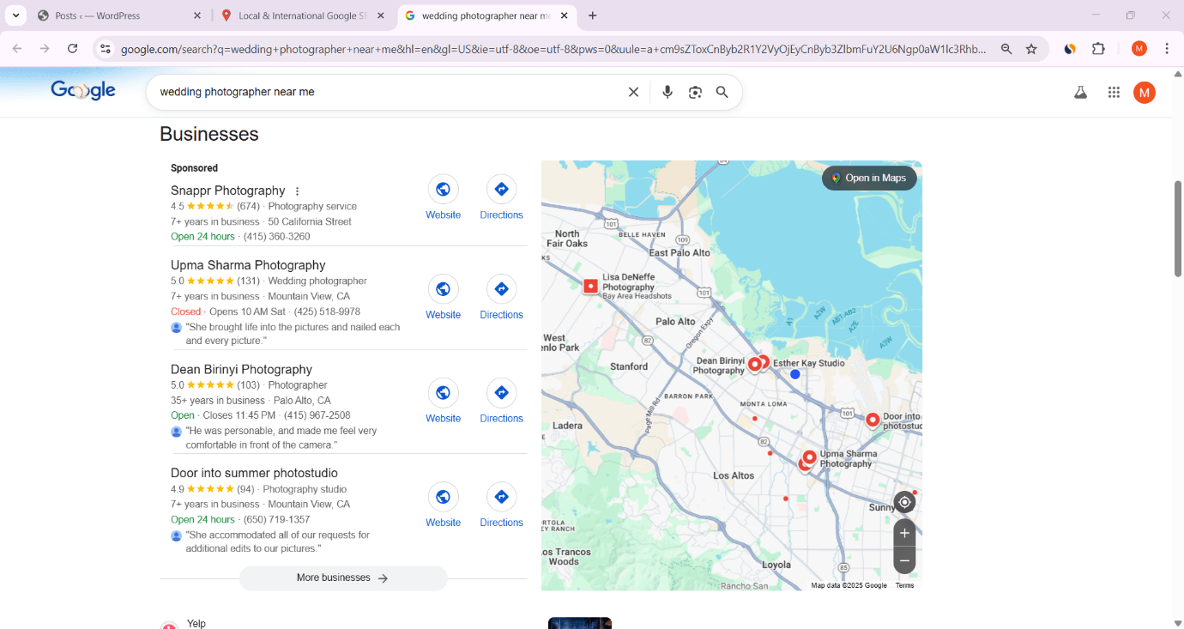
Task: Click the page vertical scrollbar thumb
Action: (1178, 228)
